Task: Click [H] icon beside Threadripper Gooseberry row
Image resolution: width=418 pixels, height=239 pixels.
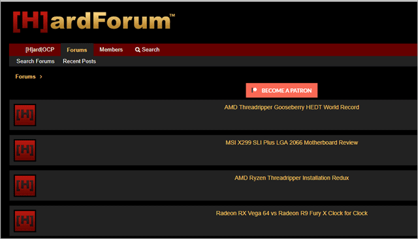Action: (x=25, y=115)
